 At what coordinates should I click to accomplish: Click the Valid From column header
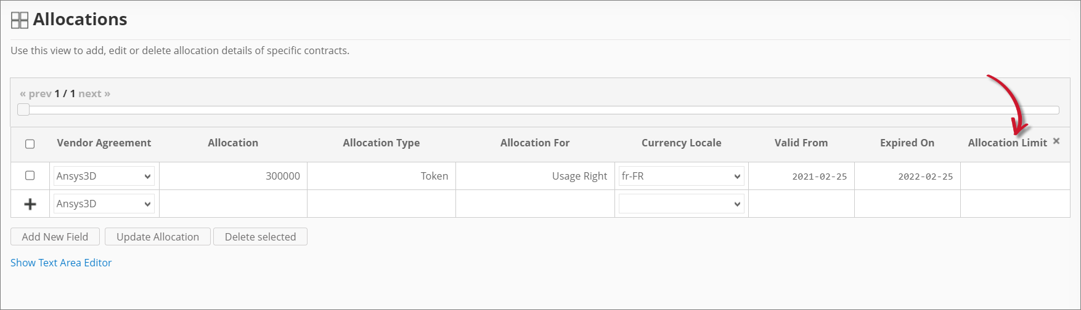801,143
